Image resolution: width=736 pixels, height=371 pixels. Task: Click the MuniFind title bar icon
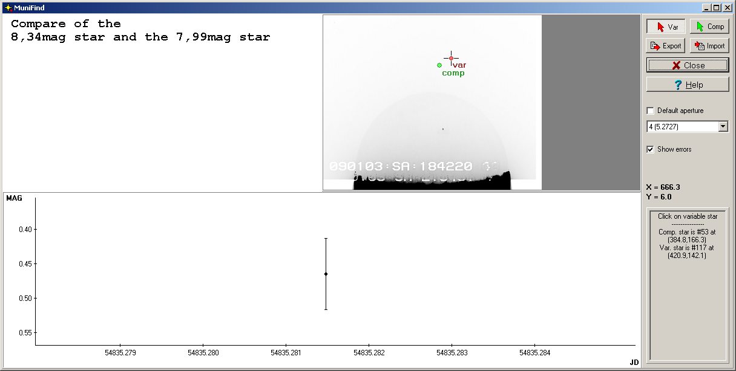(8, 8)
